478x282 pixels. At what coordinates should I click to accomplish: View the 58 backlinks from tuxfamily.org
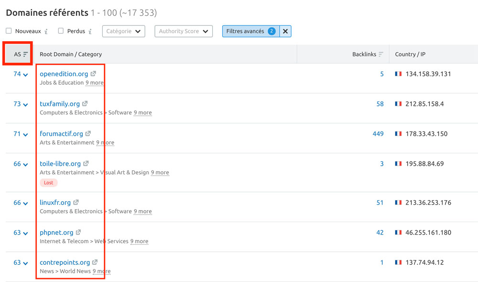tap(380, 104)
